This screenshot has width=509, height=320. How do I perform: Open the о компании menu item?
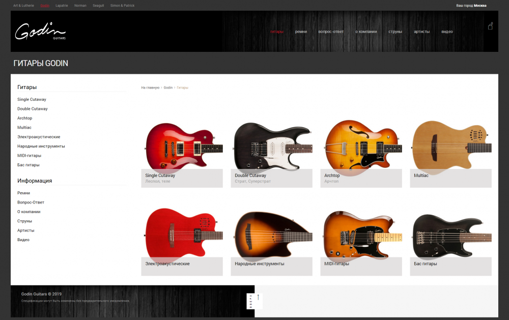click(x=366, y=32)
